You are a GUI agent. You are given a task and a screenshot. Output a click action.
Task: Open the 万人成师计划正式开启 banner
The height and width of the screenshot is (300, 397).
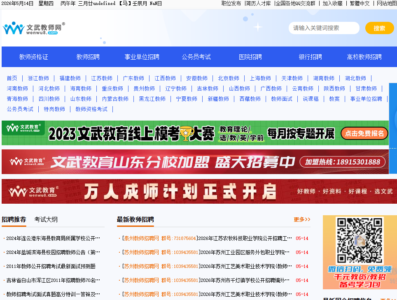click(x=199, y=191)
